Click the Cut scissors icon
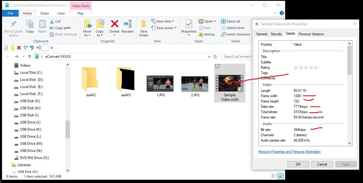Viewport: 363px width, 183px height. coord(52,21)
